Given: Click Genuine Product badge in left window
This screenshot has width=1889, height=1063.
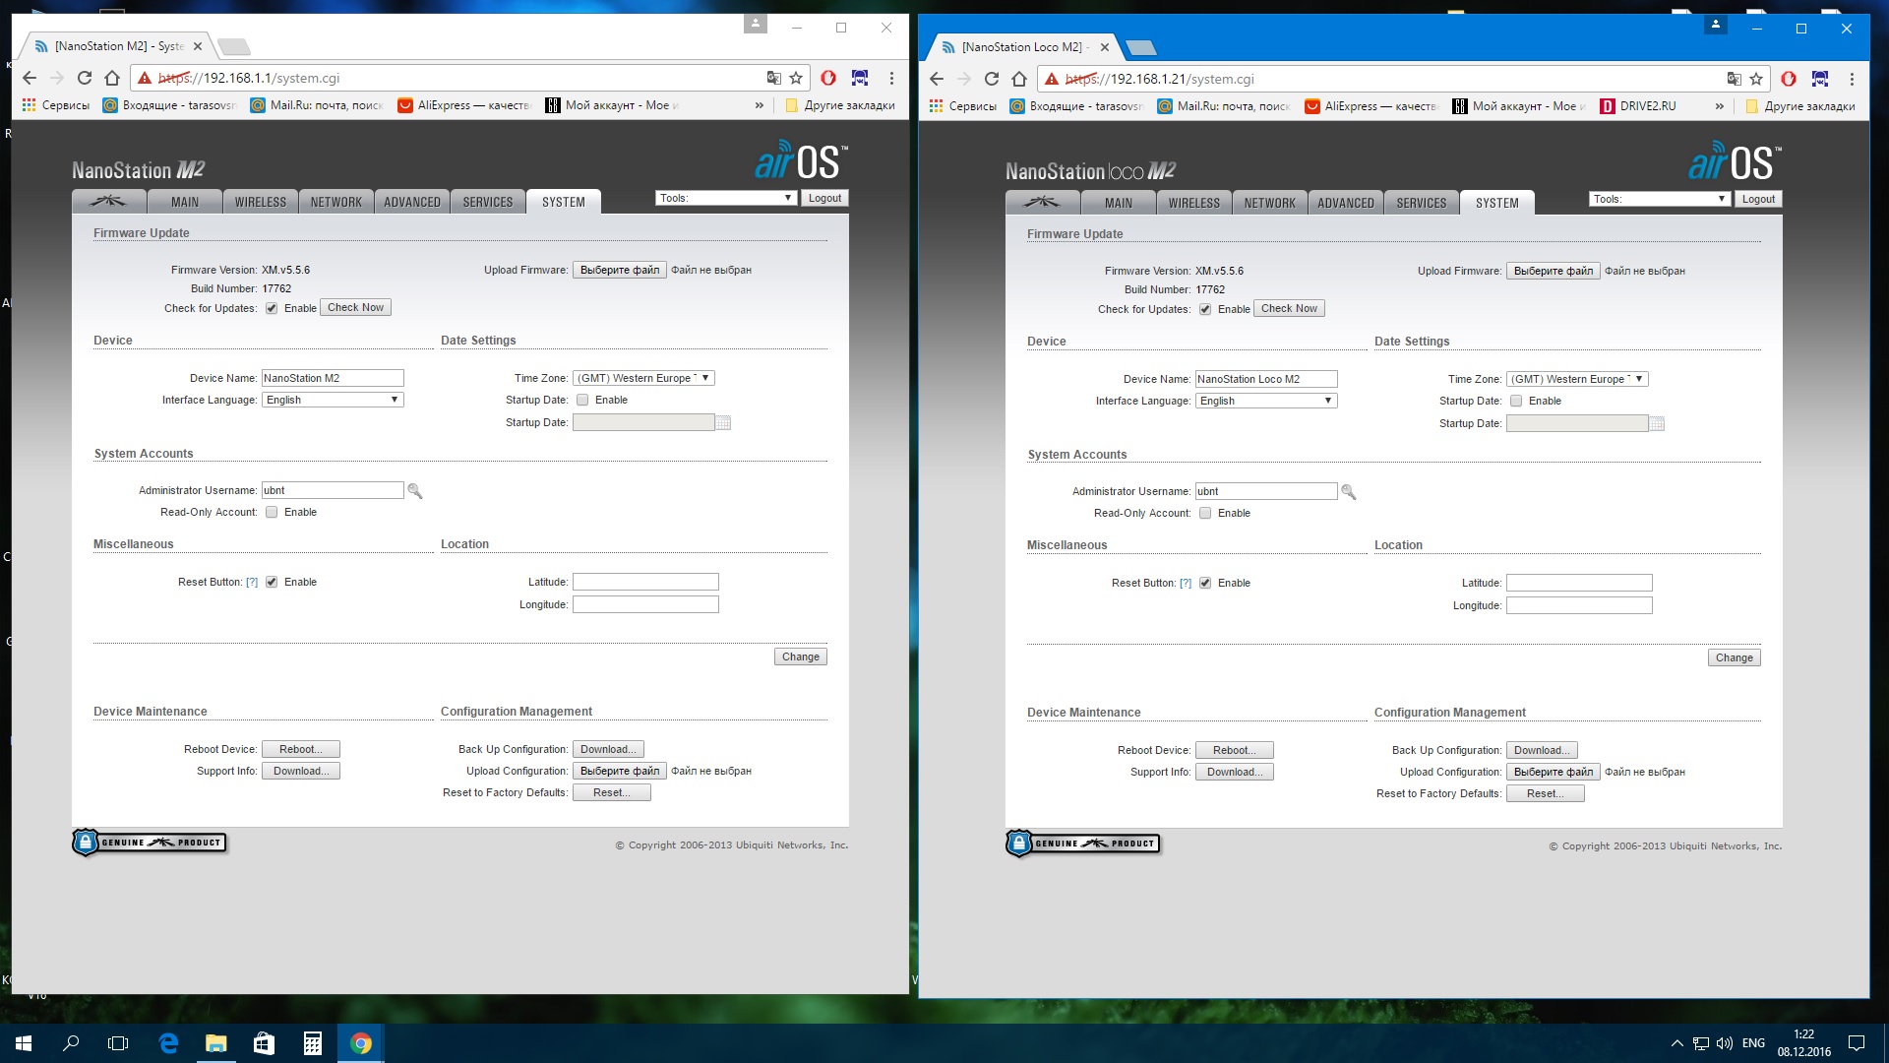Looking at the screenshot, I should [x=150, y=843].
